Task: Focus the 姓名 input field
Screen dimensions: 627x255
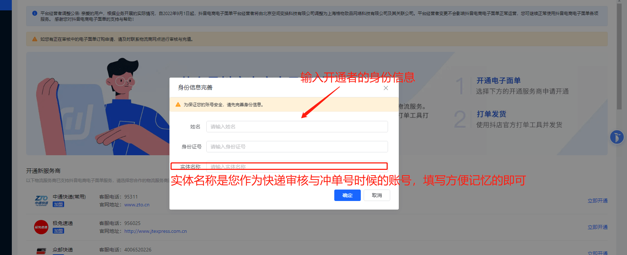Action: click(297, 127)
